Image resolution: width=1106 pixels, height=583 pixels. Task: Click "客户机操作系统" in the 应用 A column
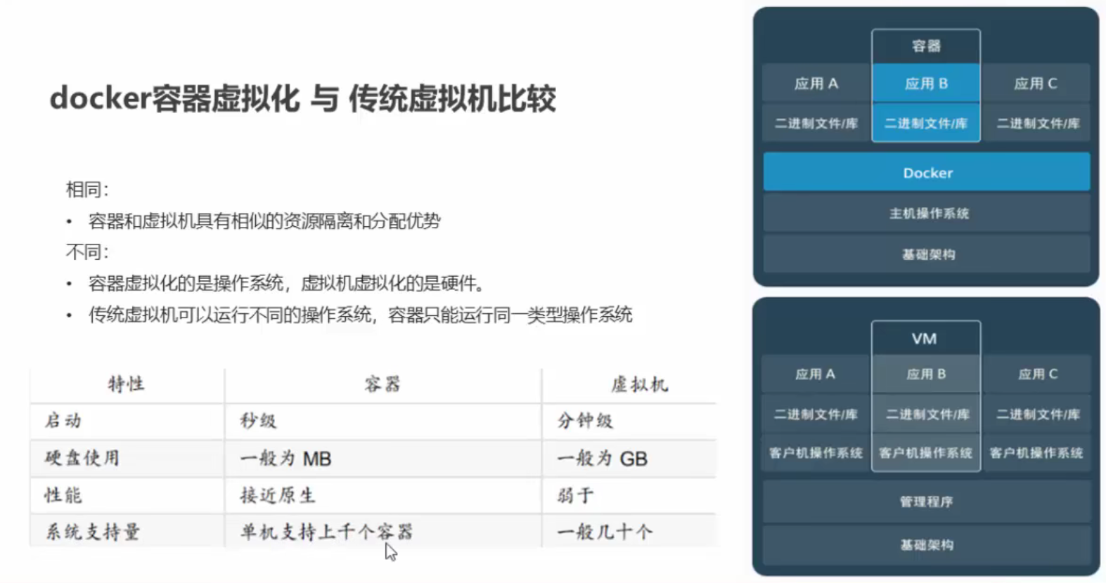pos(816,453)
